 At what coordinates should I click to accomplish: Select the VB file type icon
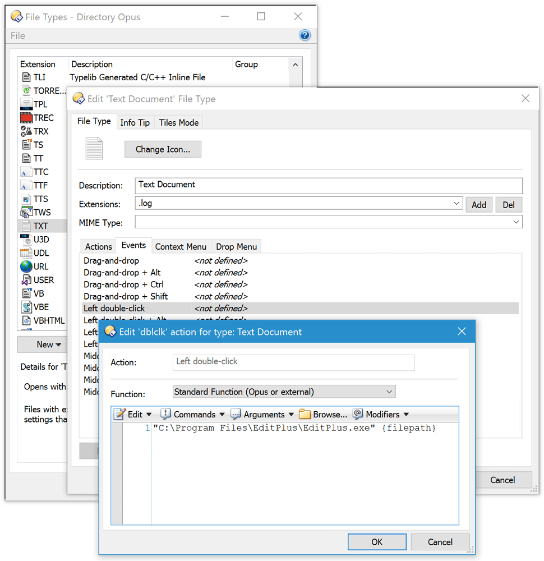pos(25,293)
